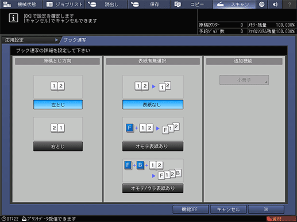Switch to the コピー copy tab
Image resolution: width=297 pixels, height=222 pixels.
192,4
